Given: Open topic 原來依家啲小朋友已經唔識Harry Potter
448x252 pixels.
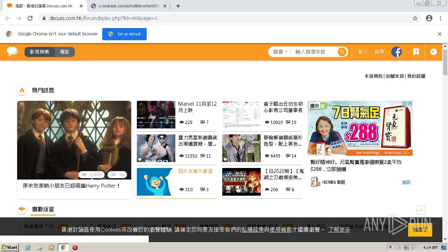Looking at the screenshot, I should tap(72, 186).
